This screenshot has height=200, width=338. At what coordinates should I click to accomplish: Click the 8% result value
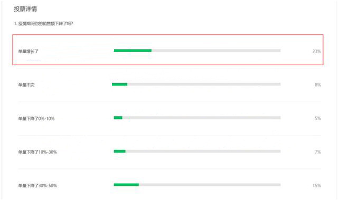[x=318, y=85]
